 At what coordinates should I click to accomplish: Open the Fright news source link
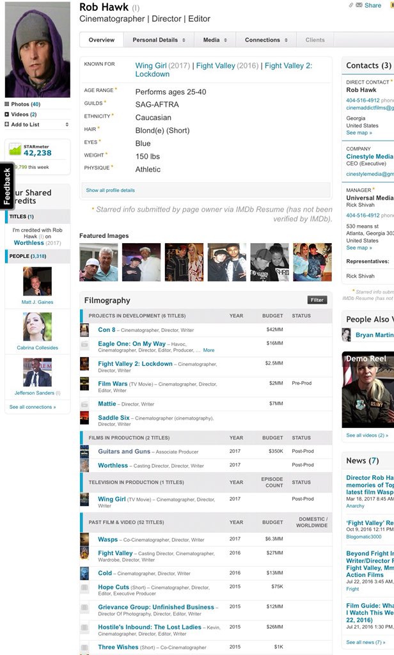tap(352, 589)
